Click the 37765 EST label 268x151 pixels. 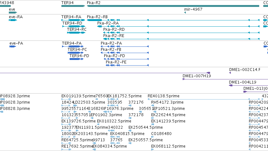(116, 140)
